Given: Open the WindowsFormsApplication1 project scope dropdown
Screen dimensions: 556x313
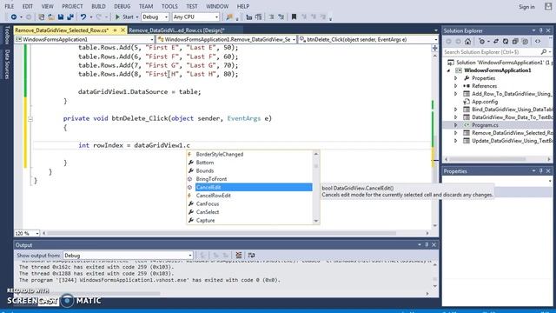Looking at the screenshot, I should (x=84, y=39).
